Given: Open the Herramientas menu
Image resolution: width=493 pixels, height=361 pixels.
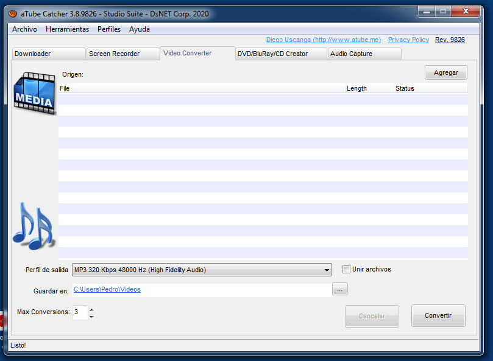Looking at the screenshot, I should coord(67,29).
